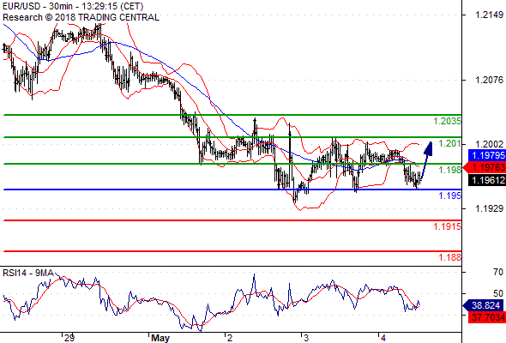Click the 1.198 green level label
Image resolution: width=506 pixels, height=343 pixels.
(x=450, y=170)
